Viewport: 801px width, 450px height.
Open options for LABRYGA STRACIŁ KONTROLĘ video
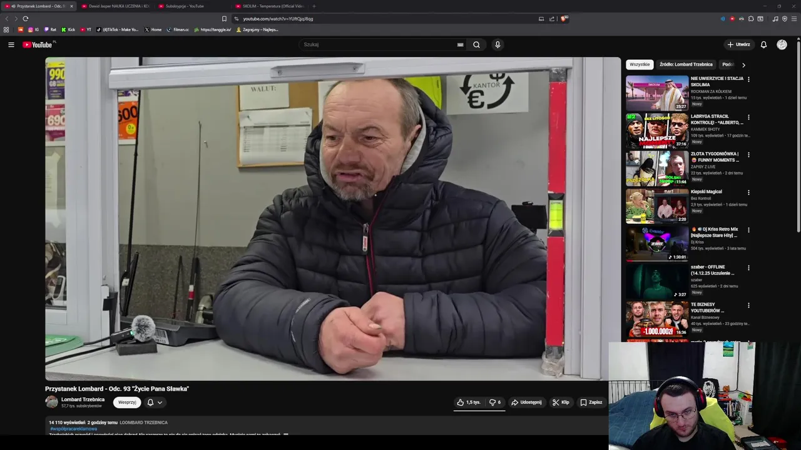click(748, 117)
